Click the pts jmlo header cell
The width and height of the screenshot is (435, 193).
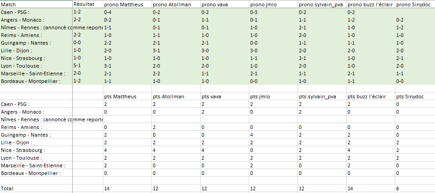pos(261,96)
